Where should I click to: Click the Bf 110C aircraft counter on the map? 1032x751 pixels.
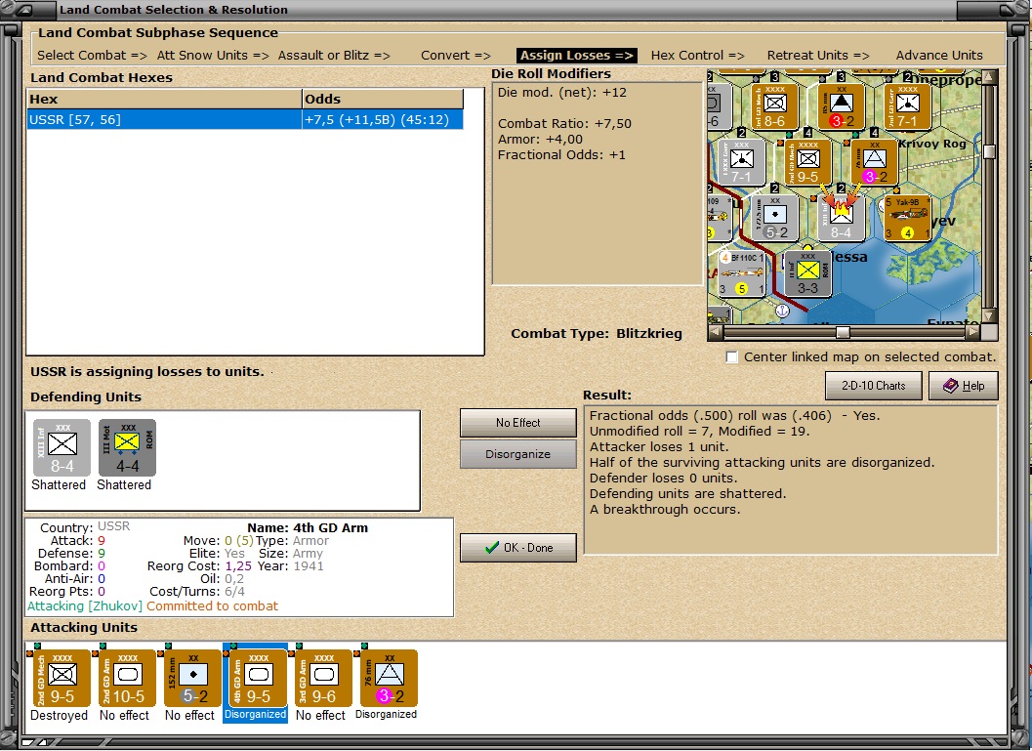tap(742, 273)
